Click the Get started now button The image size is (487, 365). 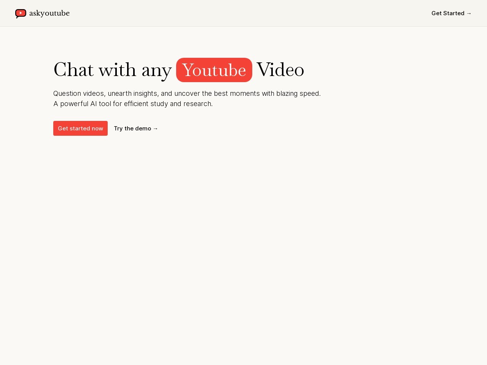pos(80,129)
